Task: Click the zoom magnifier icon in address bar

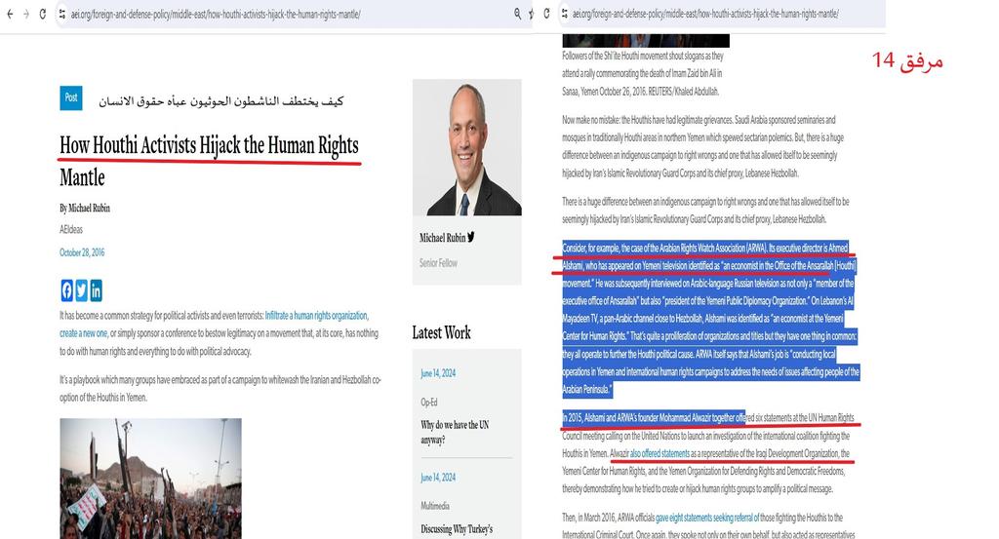Action: 517,14
